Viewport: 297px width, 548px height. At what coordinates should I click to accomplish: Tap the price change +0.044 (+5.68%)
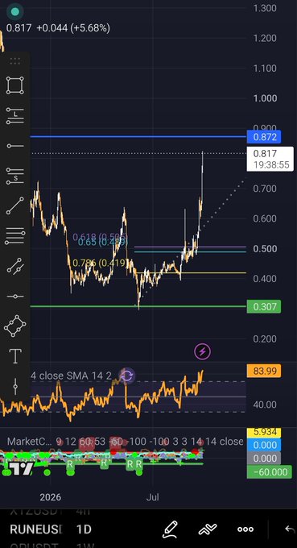point(73,28)
